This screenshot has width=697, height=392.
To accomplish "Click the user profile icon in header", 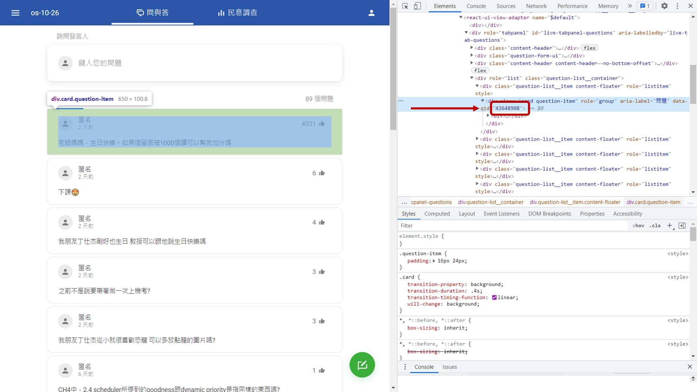I will click(371, 13).
